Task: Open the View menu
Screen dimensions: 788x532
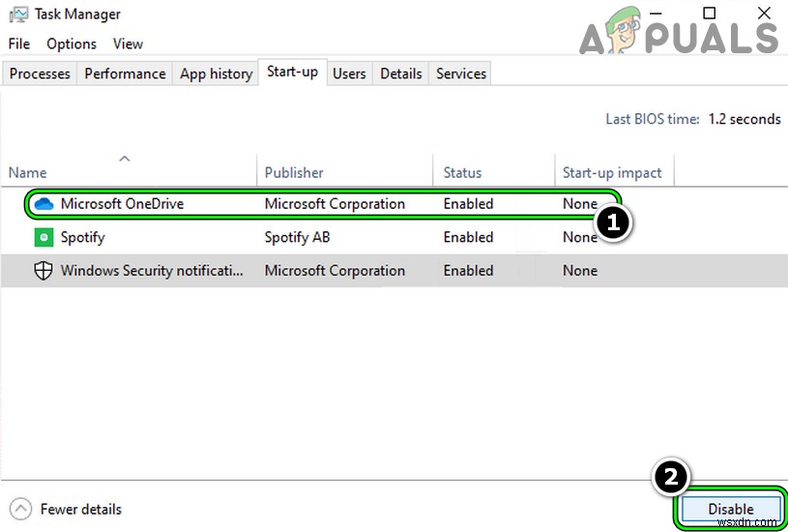Action: (128, 44)
